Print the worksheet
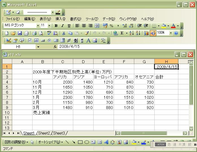This screenshot has width=197, height=152. [x=34, y=33]
